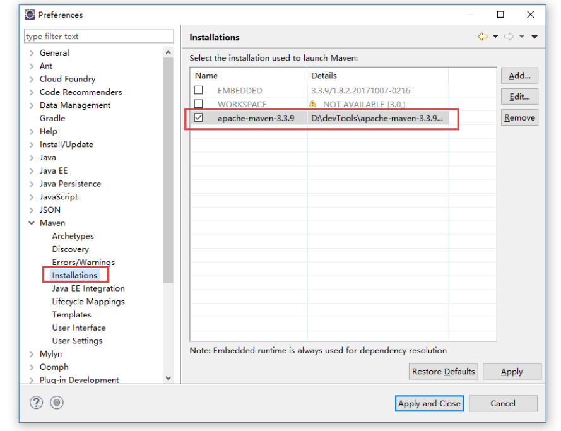This screenshot has width=561, height=431.
Task: Expand the Ant tree node
Action: 32,66
